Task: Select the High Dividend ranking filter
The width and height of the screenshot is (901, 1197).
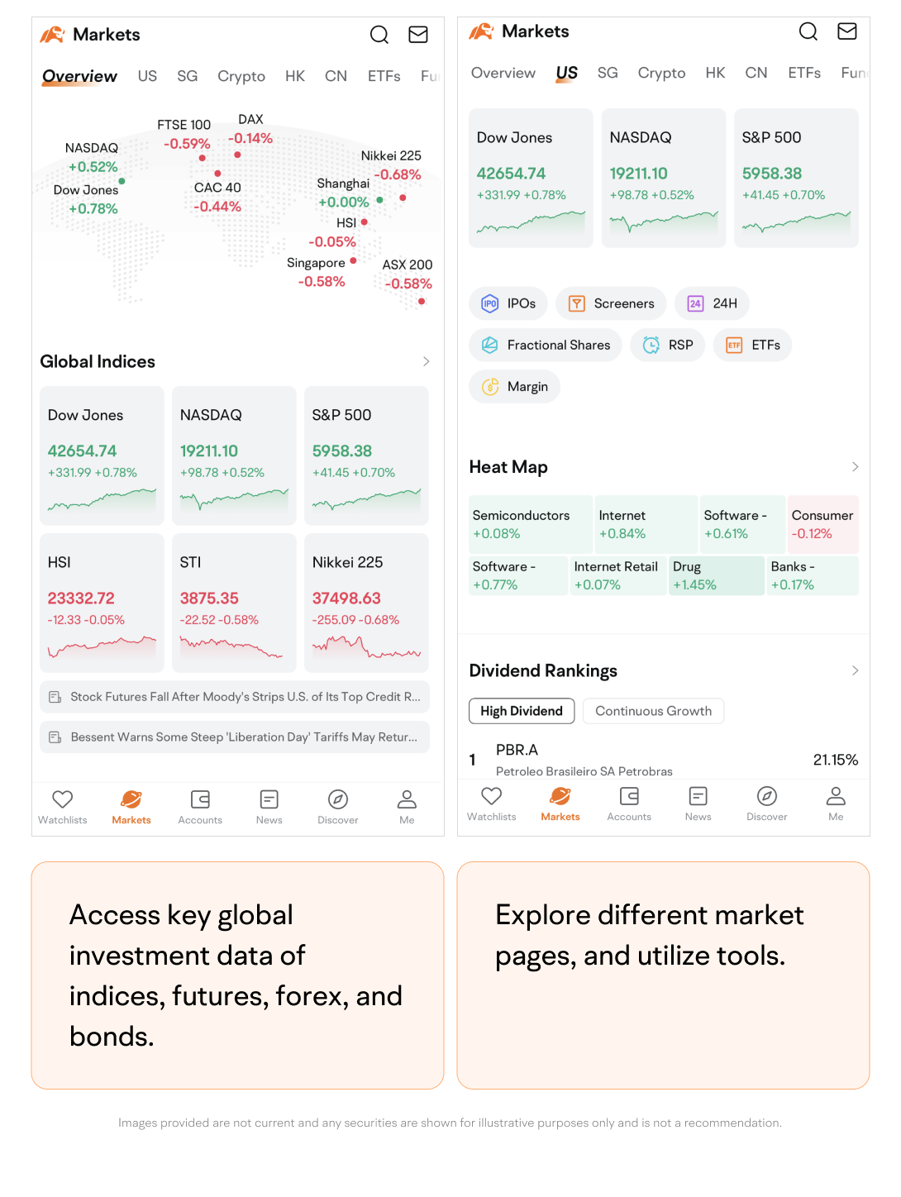Action: coord(522,711)
